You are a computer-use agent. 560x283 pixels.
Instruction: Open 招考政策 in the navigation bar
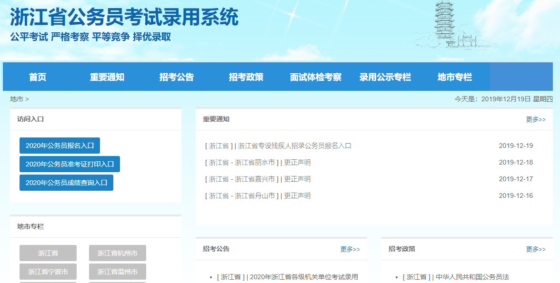point(246,77)
